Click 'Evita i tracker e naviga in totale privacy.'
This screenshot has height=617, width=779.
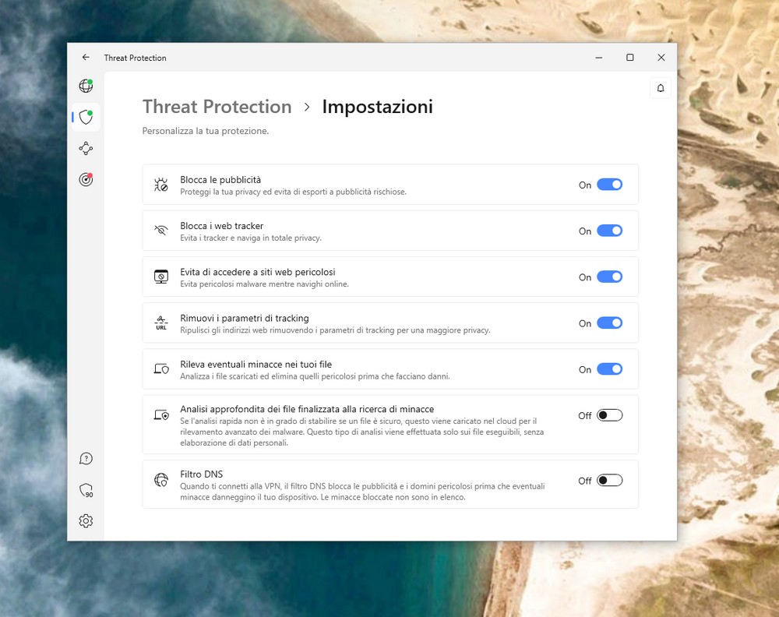click(x=251, y=238)
